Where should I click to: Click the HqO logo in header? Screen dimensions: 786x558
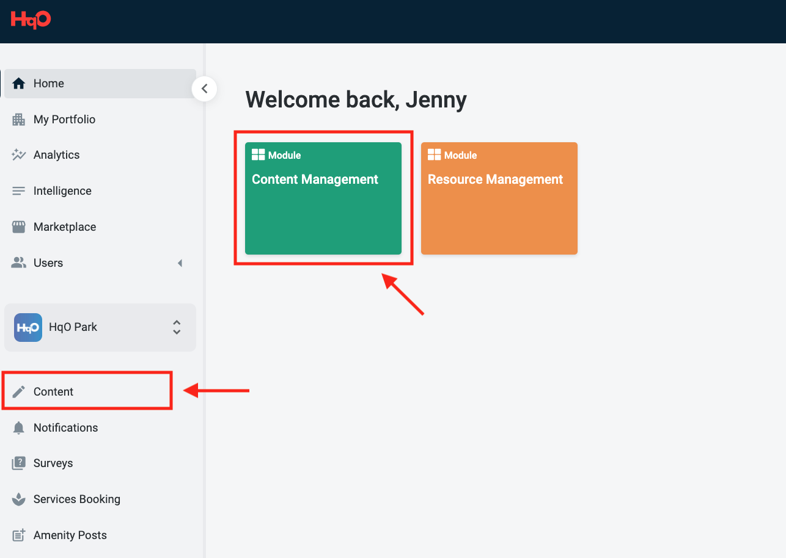tap(31, 20)
